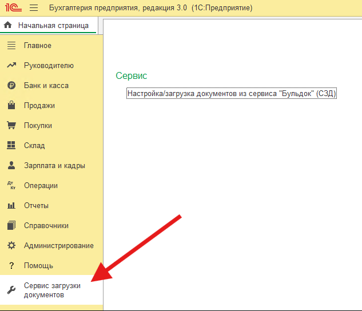362x311 pixels.
Task: Click the shopping bag icon for Продажи
Action: click(11, 105)
